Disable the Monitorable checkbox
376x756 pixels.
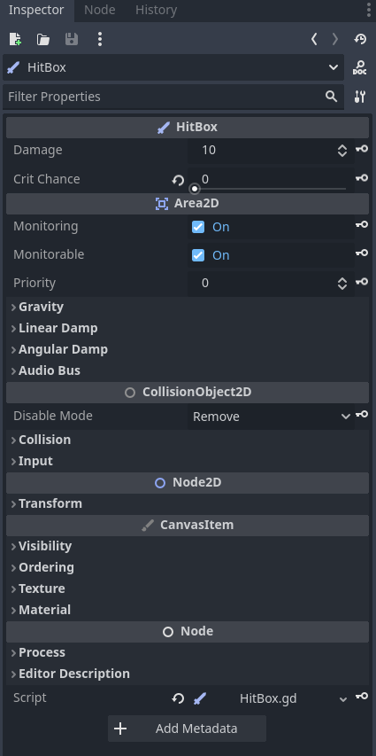(198, 255)
